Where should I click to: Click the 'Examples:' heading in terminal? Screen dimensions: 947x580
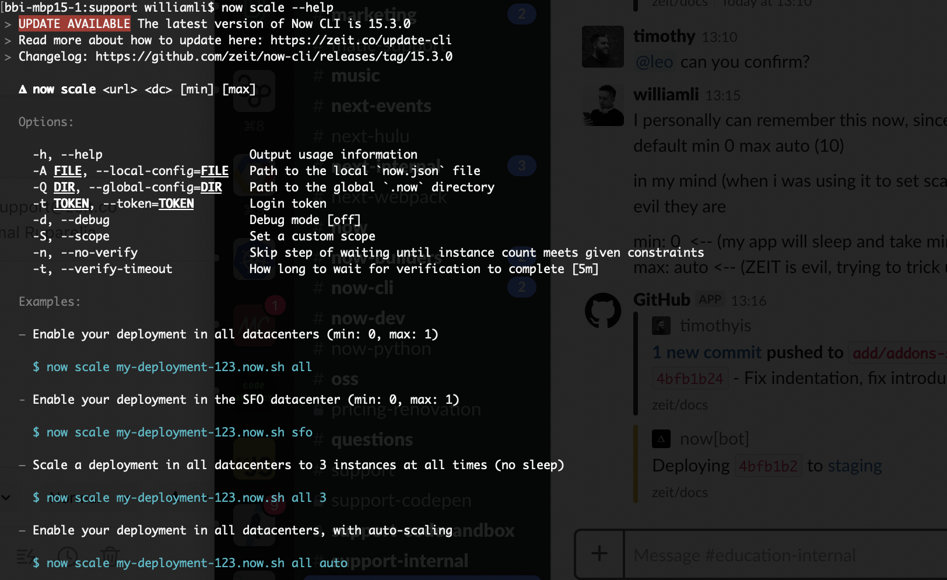(x=50, y=302)
